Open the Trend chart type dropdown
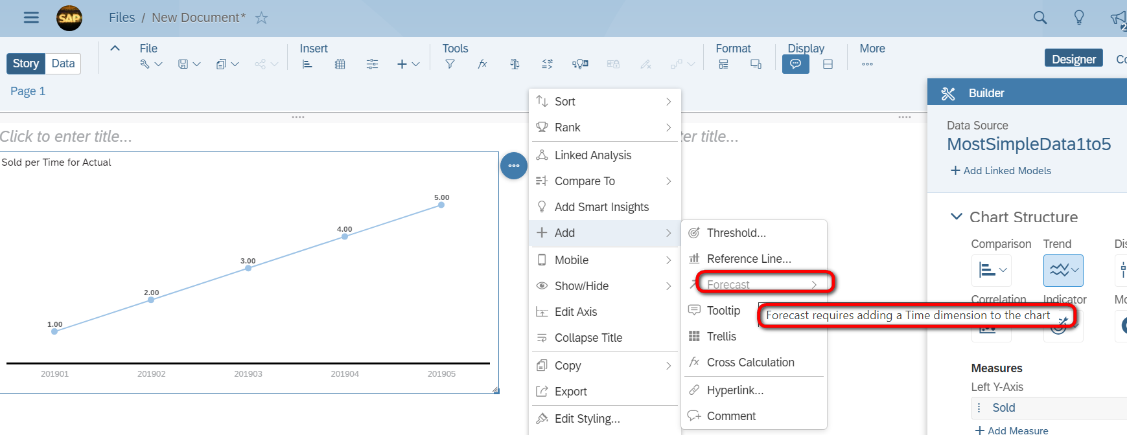The height and width of the screenshot is (435, 1127). (1063, 271)
